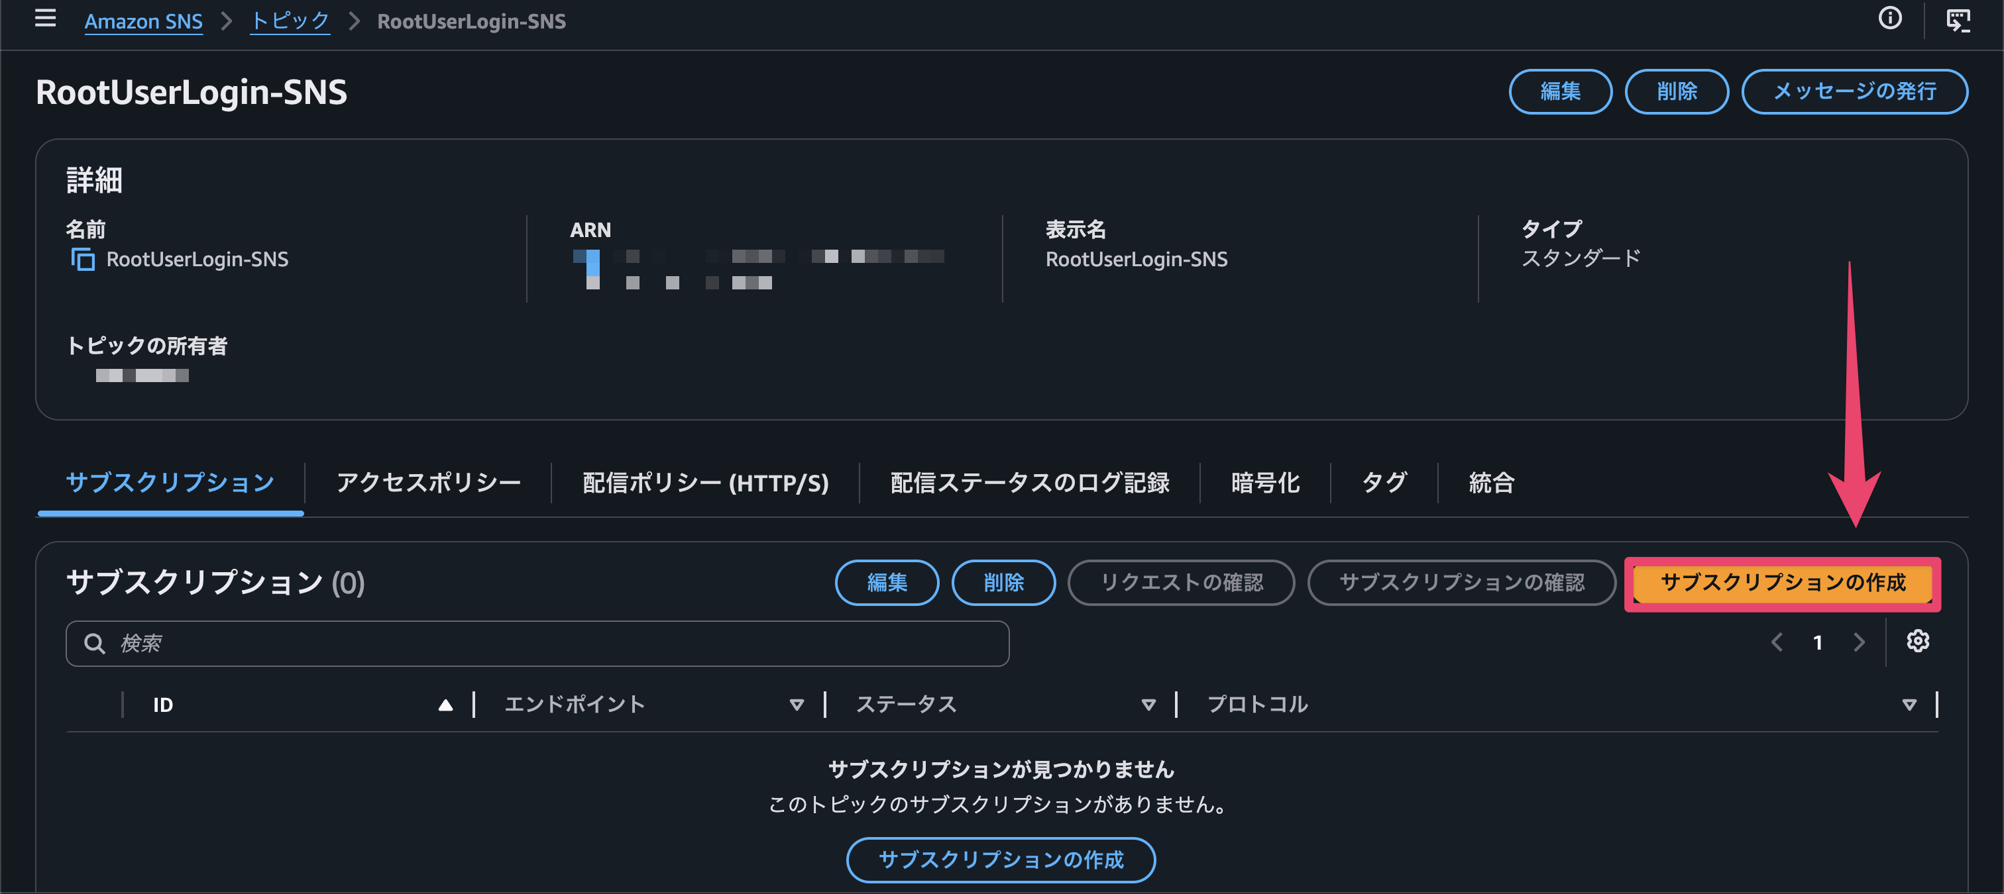2004x894 pixels.
Task: Click the リクエストの確認 button
Action: [x=1181, y=582]
